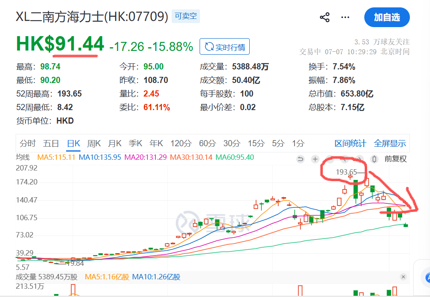Click the 昨收 108.70 value
The width and height of the screenshot is (430, 297).
(156, 80)
